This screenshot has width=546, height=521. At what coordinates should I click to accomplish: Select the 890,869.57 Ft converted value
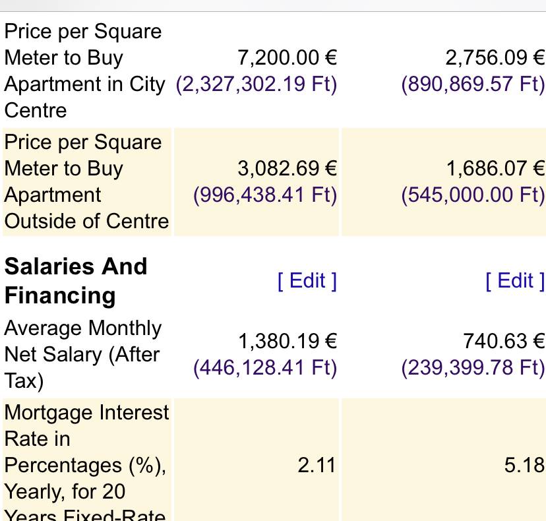click(x=473, y=84)
